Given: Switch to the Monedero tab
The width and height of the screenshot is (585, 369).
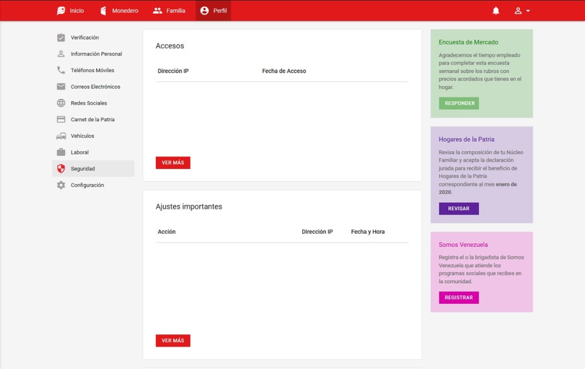Looking at the screenshot, I should click(119, 11).
